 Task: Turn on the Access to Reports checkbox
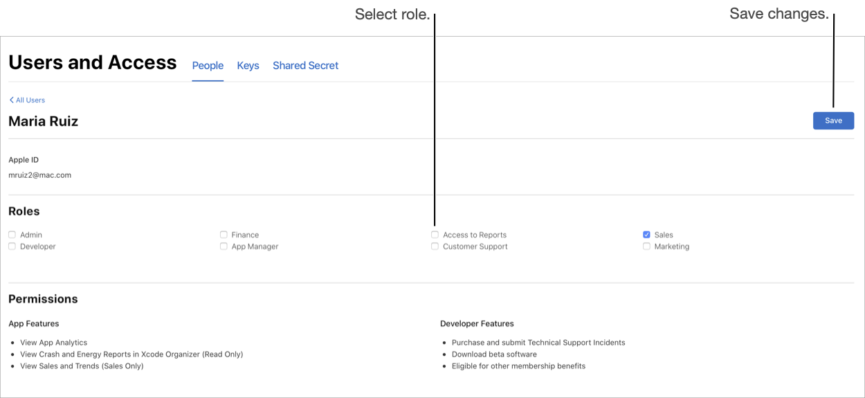[x=435, y=235]
